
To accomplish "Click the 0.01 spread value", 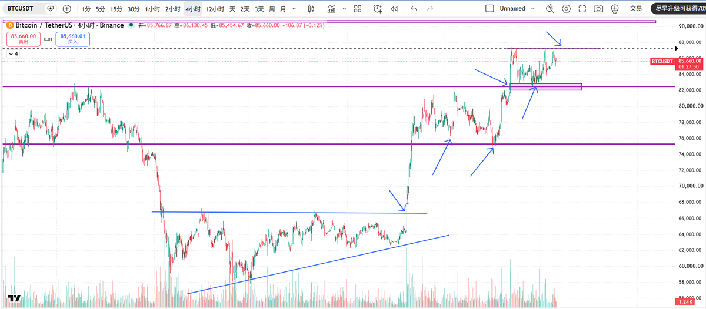I will pyautogui.click(x=48, y=39).
